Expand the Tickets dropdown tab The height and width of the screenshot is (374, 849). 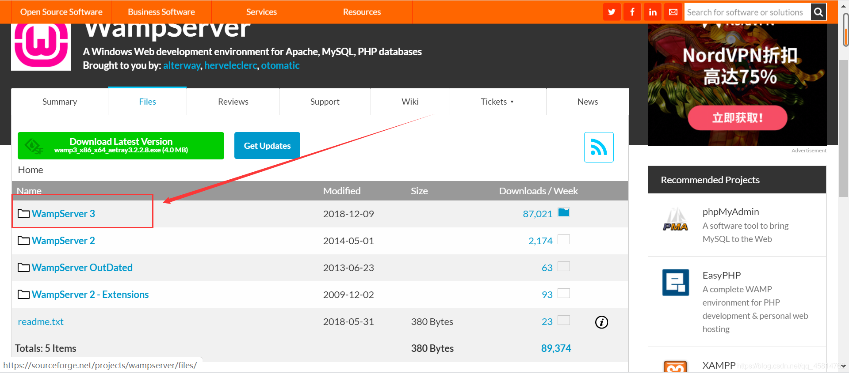(x=498, y=102)
